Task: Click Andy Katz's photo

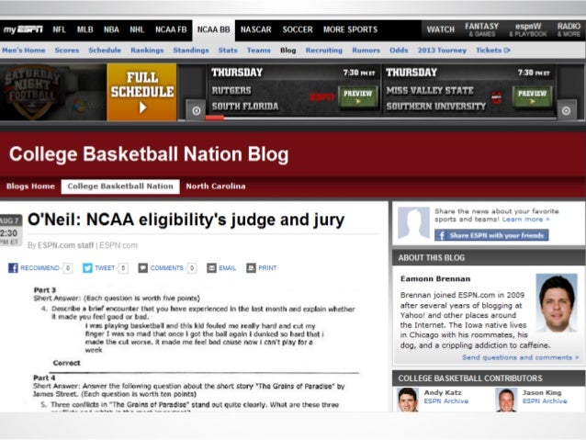Action: pyautogui.click(x=408, y=400)
